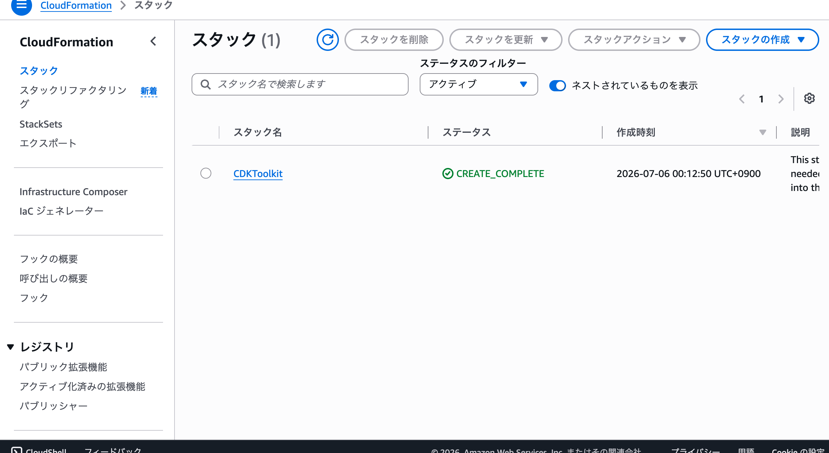Sort by the 作成時刻 column arrow

tap(762, 132)
